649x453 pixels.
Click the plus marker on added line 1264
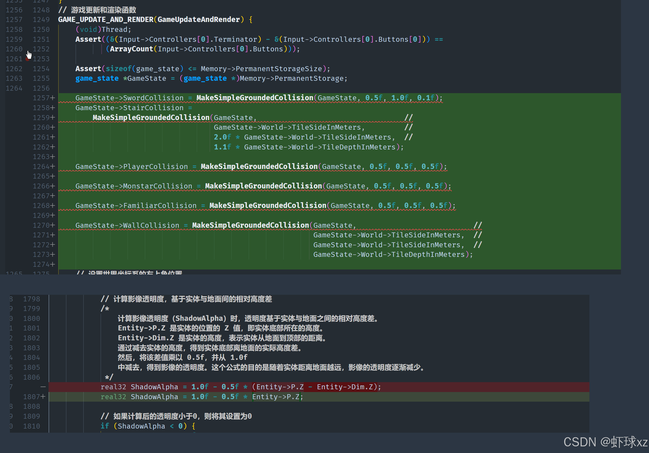tap(52, 166)
